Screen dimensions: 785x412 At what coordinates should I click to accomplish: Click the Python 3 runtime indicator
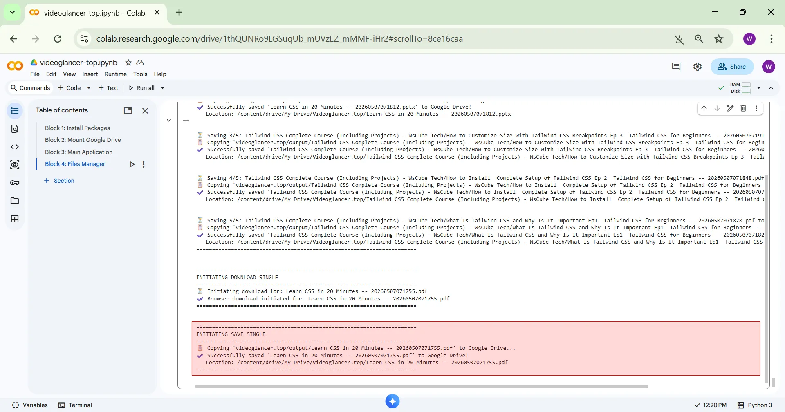coord(755,405)
